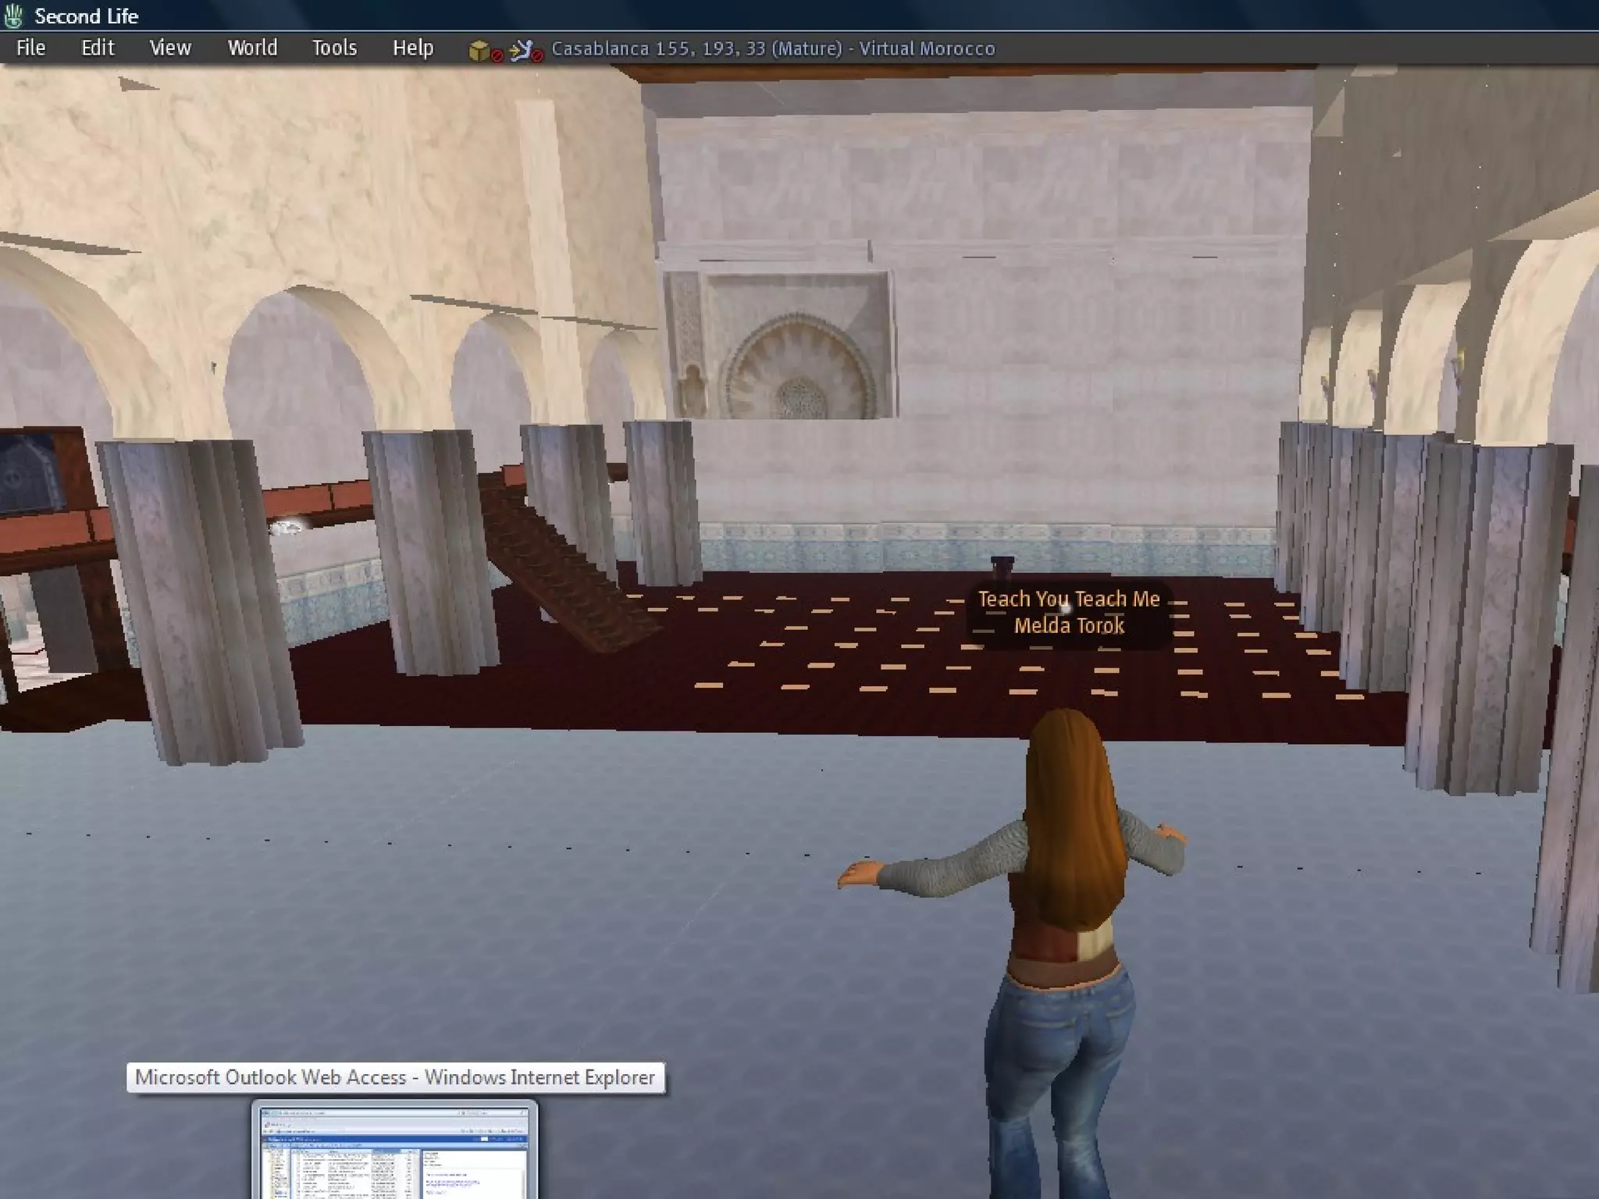This screenshot has height=1199, width=1599.
Task: Open the World menu
Action: 251,48
